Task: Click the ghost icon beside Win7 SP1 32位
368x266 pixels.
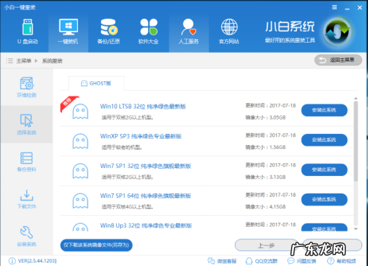Action: [x=80, y=171]
